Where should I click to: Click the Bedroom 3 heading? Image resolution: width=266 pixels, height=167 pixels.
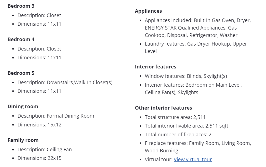(21, 6)
